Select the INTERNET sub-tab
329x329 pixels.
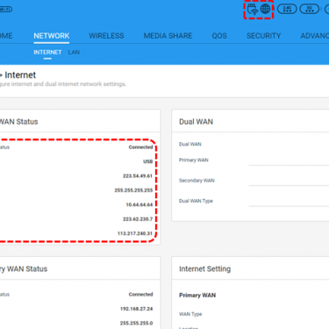pos(47,53)
